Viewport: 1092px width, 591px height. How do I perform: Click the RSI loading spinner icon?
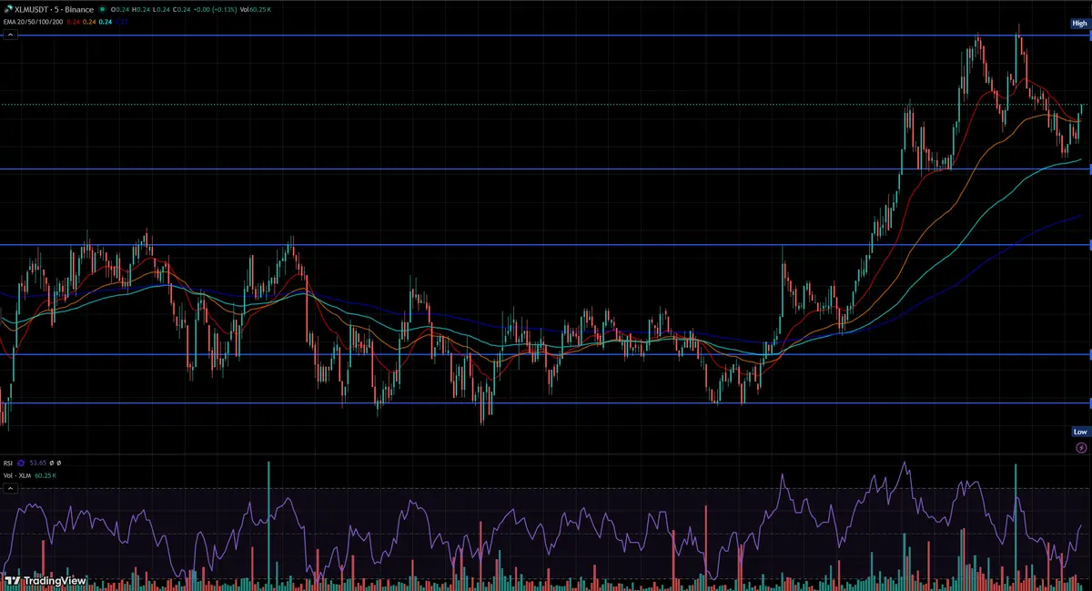(x=21, y=463)
